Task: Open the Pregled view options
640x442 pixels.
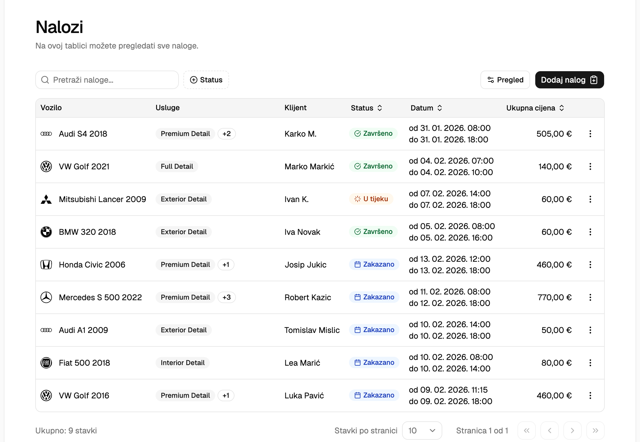Action: (505, 80)
